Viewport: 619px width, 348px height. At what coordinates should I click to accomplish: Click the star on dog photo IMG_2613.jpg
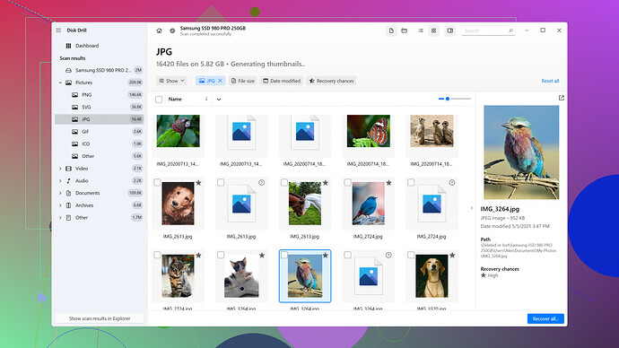coord(198,183)
